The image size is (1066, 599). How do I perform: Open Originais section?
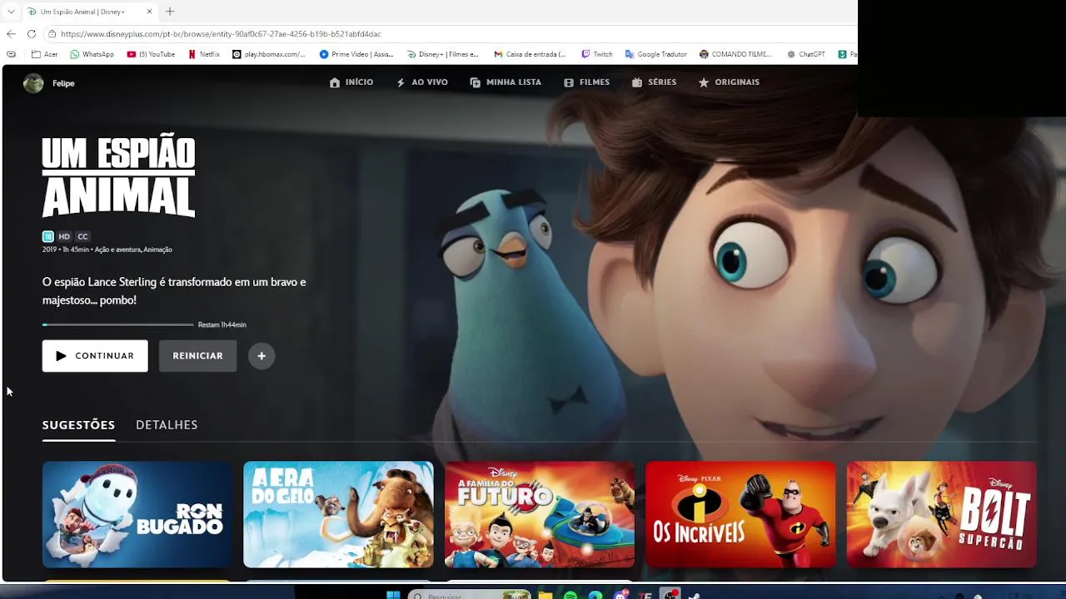729,82
